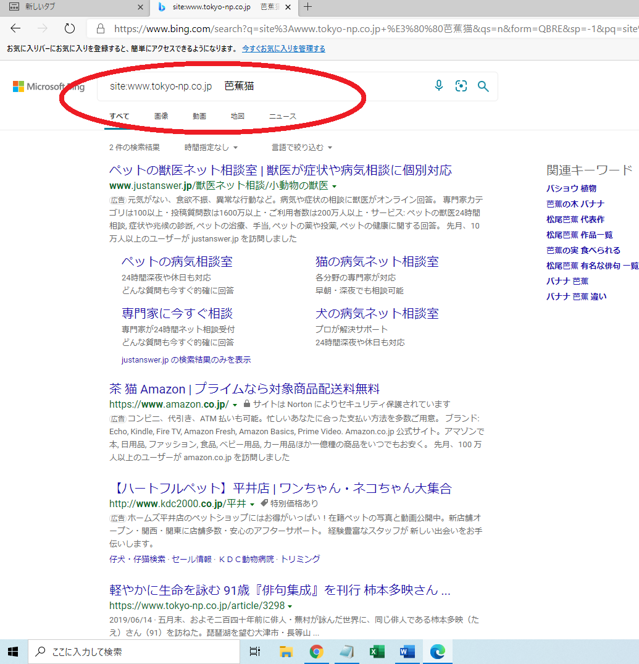
Task: Open Google Chrome from the taskbar
Action: pos(316,652)
